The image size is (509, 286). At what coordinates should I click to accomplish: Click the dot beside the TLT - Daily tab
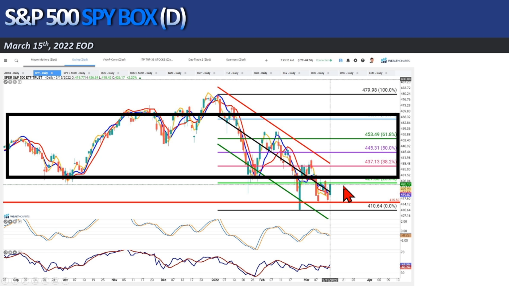(242, 73)
